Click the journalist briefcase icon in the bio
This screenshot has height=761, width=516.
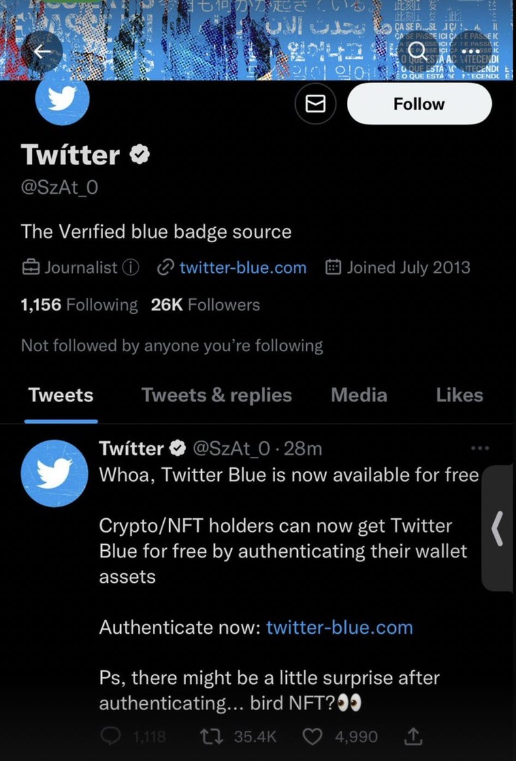pos(29,267)
